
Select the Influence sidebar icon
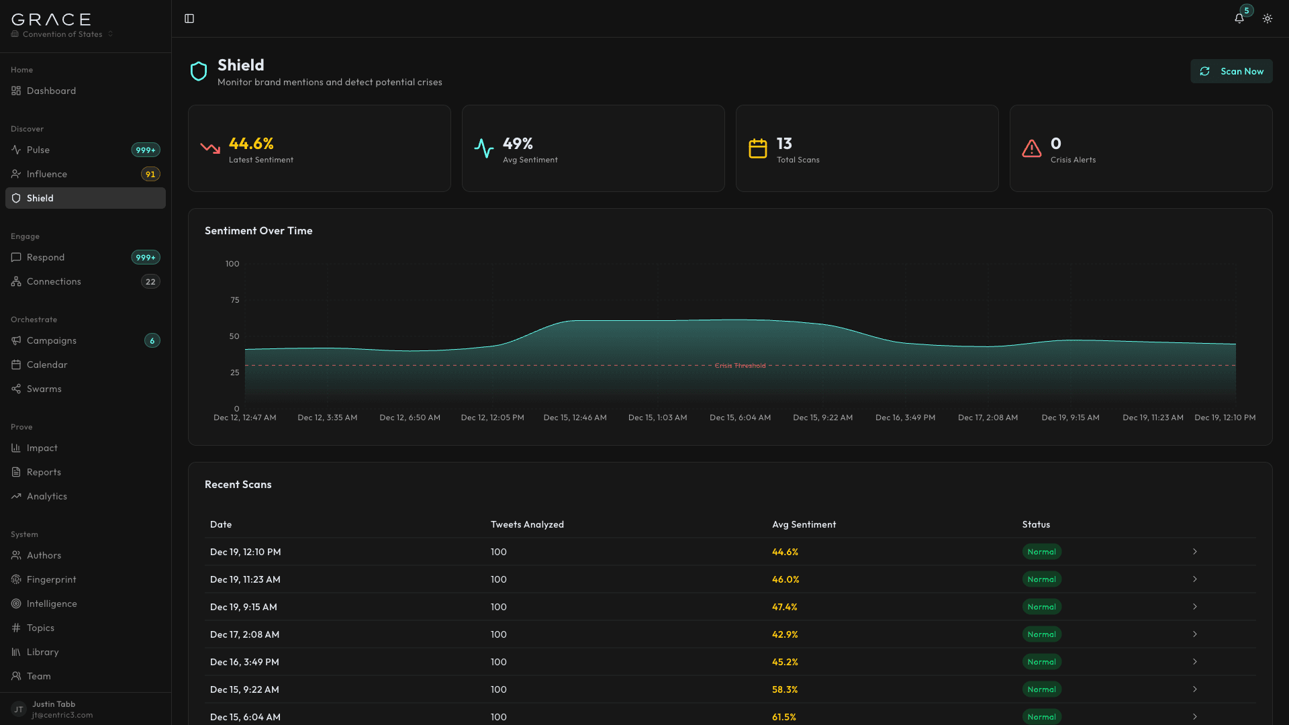(16, 174)
